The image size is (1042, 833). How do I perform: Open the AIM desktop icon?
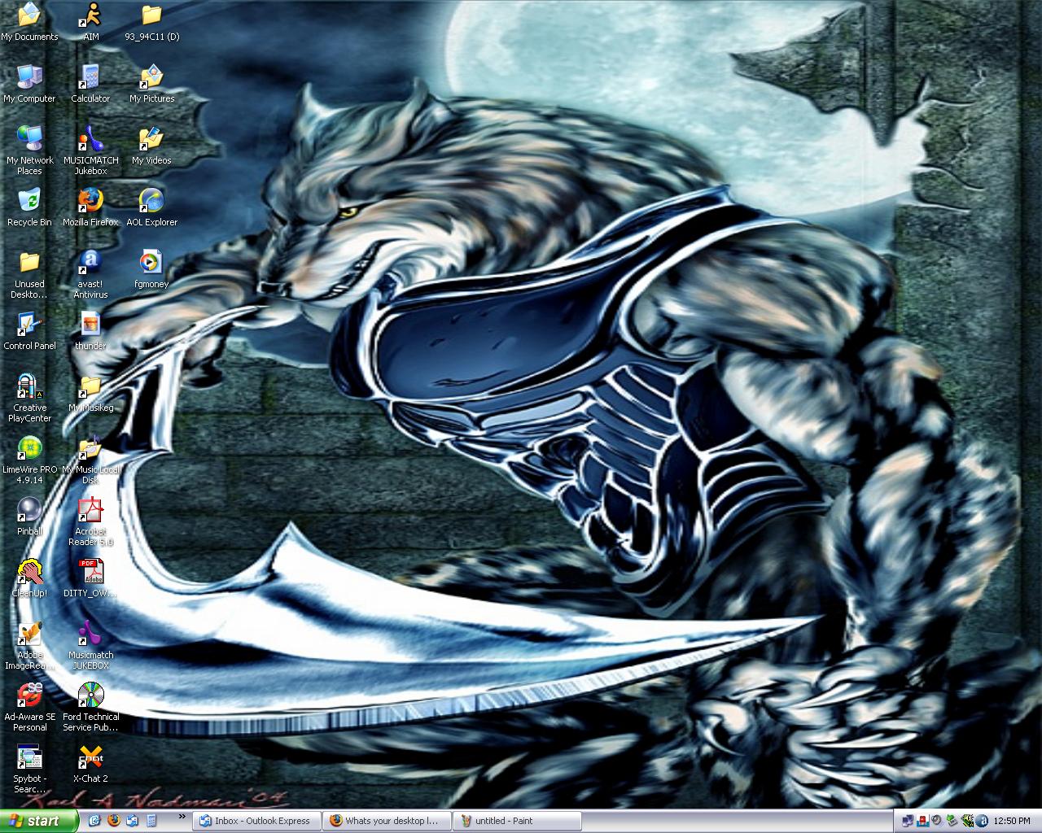(x=90, y=16)
